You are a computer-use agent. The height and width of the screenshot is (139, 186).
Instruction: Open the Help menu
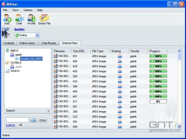40,10
